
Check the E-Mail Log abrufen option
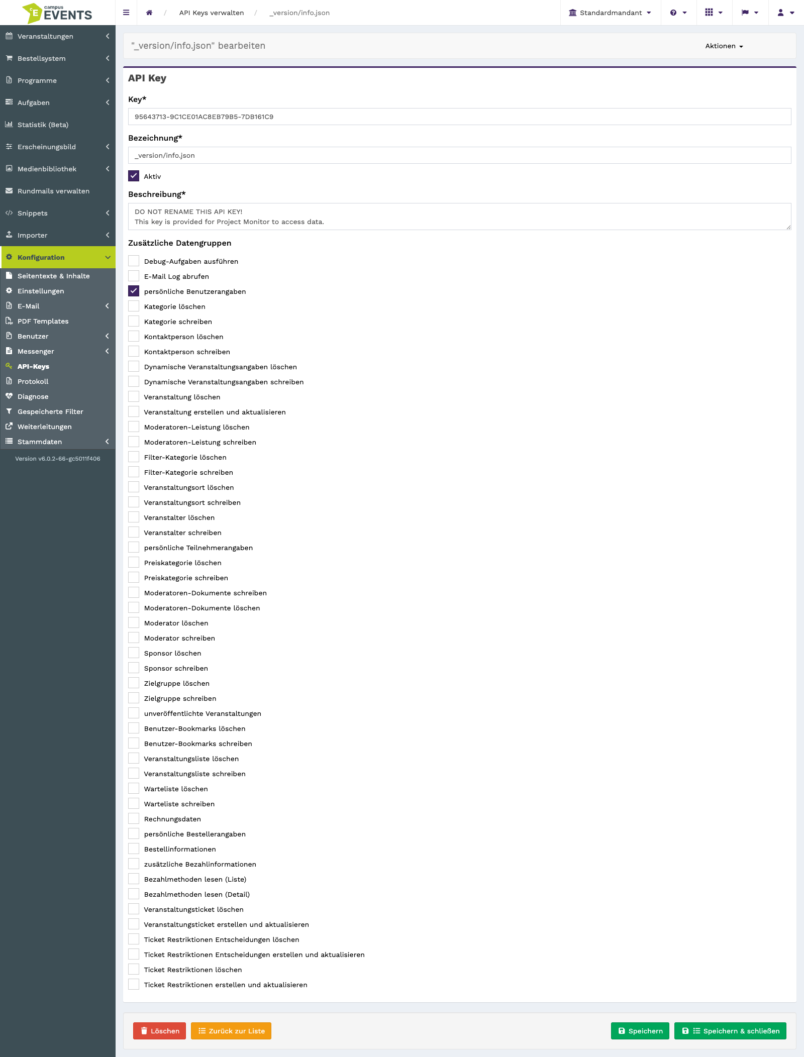[134, 276]
